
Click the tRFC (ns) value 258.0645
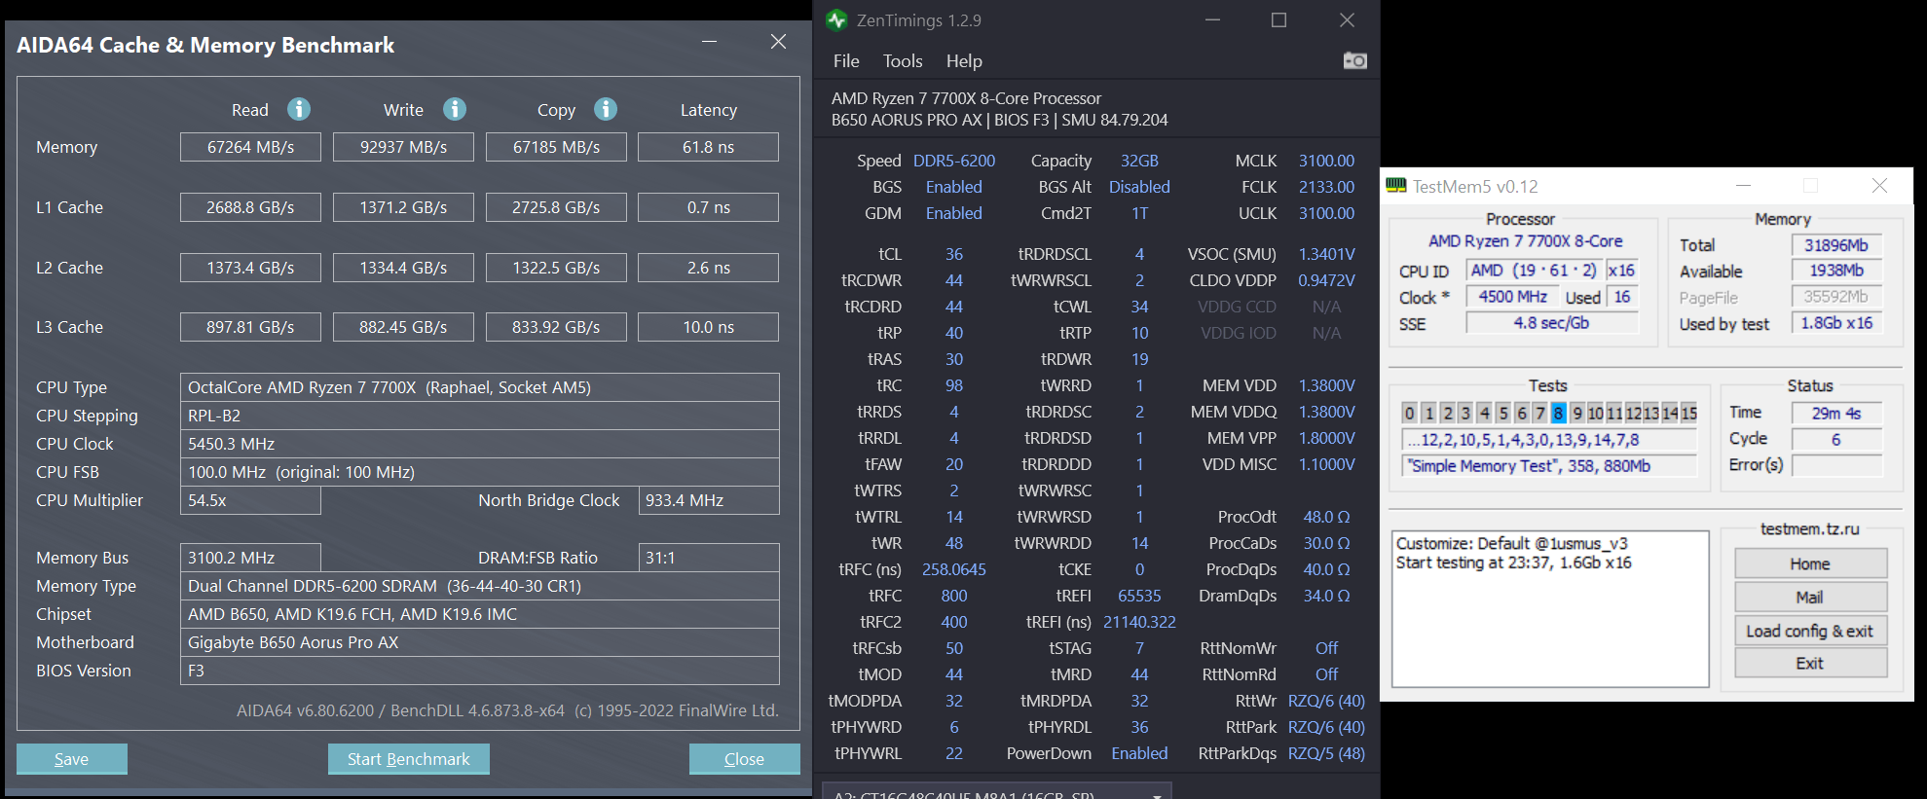click(954, 569)
